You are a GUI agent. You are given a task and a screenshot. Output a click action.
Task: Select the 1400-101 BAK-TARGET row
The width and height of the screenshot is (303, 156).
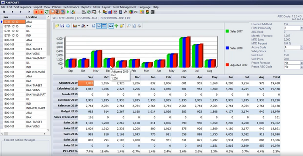[25, 49]
